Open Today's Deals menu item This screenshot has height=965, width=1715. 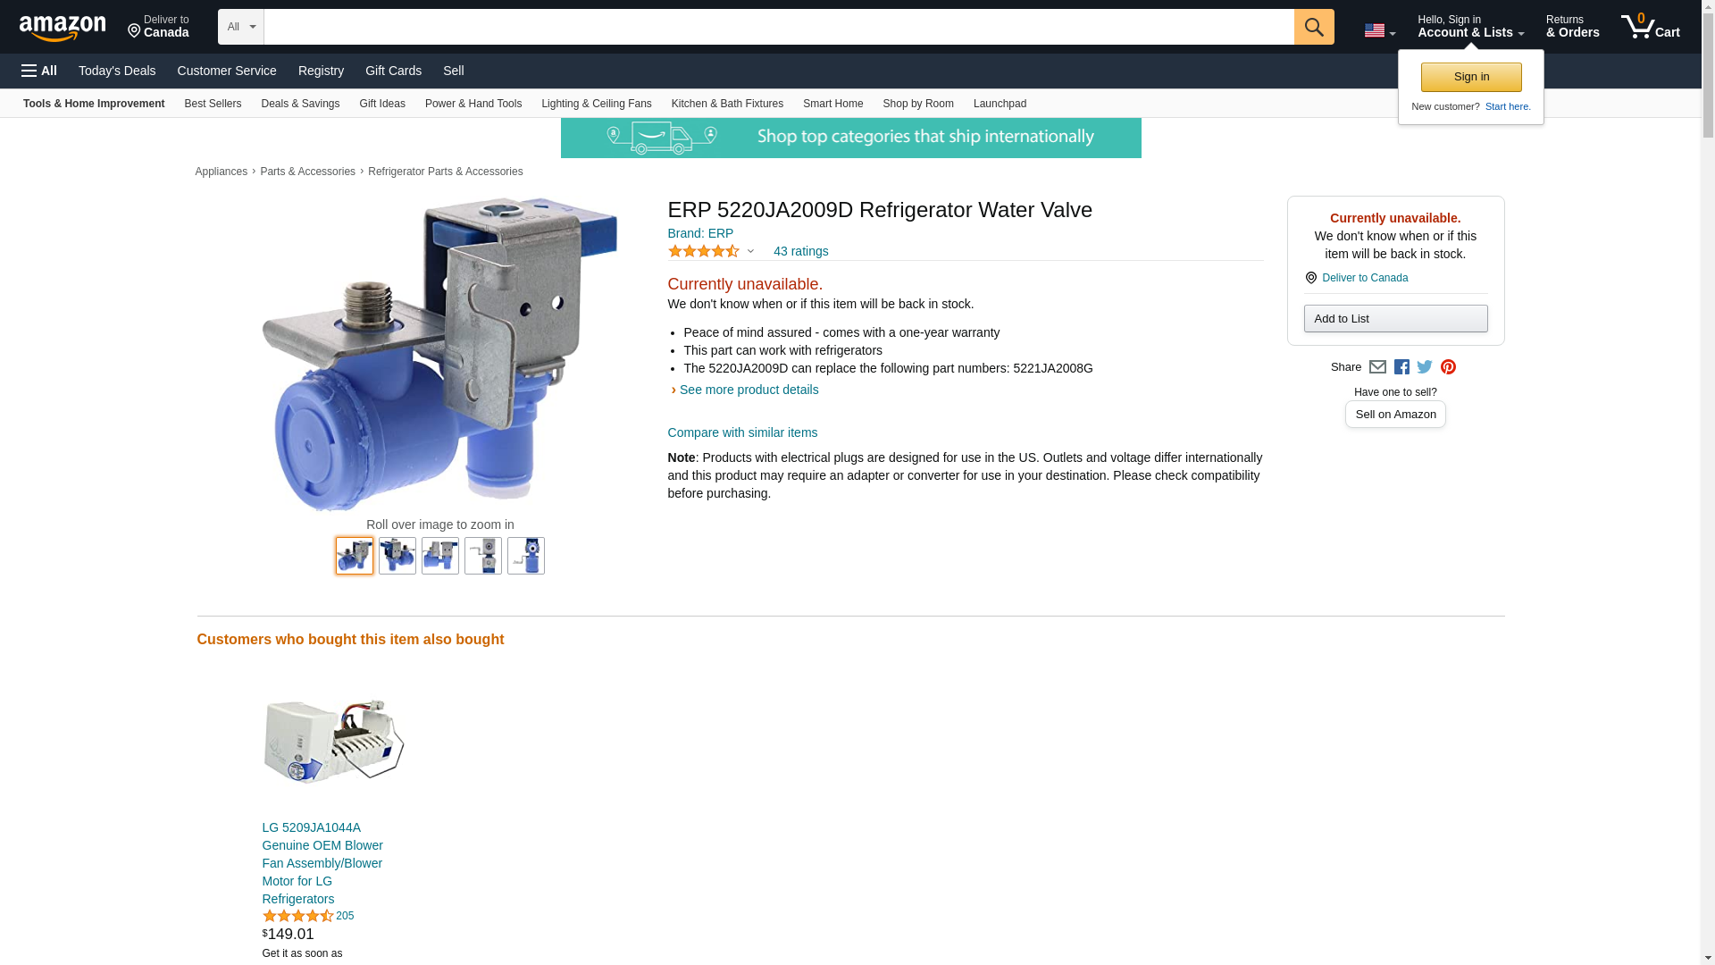pos(117,71)
